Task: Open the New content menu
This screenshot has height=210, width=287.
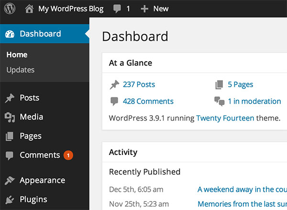Action: click(x=161, y=9)
